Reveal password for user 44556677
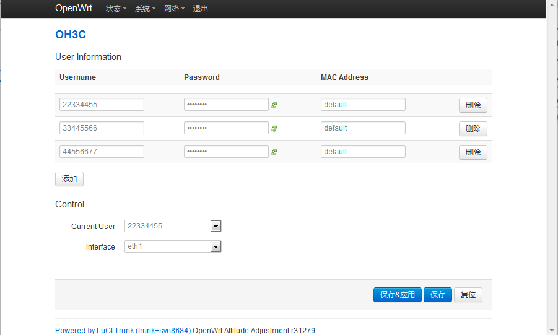The image size is (558, 335). tap(274, 152)
